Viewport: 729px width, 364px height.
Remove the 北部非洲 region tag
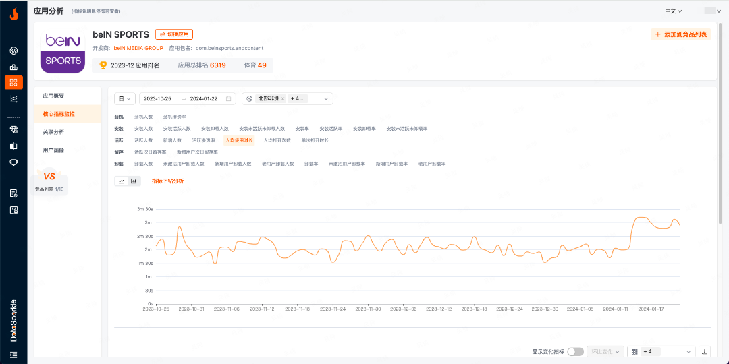click(x=283, y=99)
